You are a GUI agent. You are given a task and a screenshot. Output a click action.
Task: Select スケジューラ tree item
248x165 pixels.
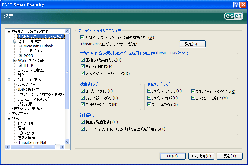point(26,133)
